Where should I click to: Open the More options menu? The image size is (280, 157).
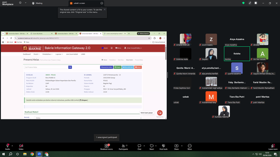coord(189,147)
